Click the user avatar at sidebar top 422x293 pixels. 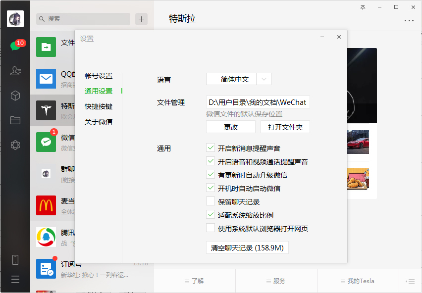(15, 19)
